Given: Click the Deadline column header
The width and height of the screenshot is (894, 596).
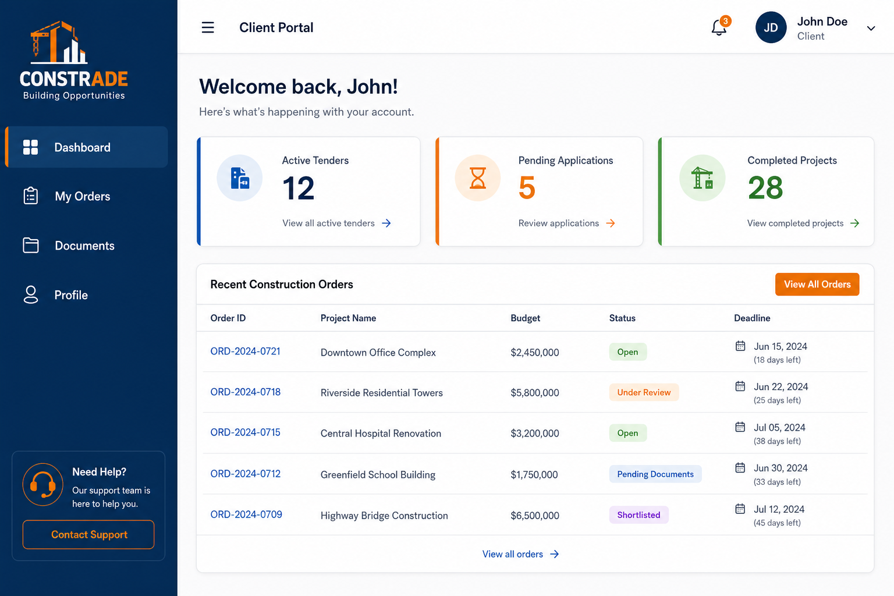Looking at the screenshot, I should coord(752,318).
